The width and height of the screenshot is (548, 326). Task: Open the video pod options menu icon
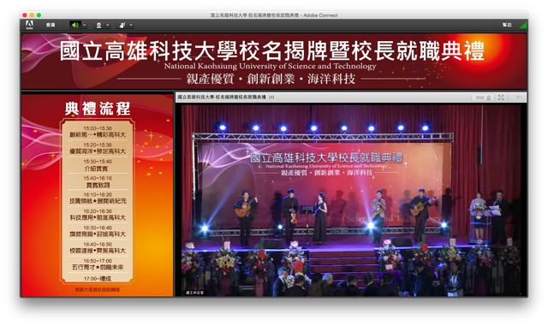coord(519,98)
